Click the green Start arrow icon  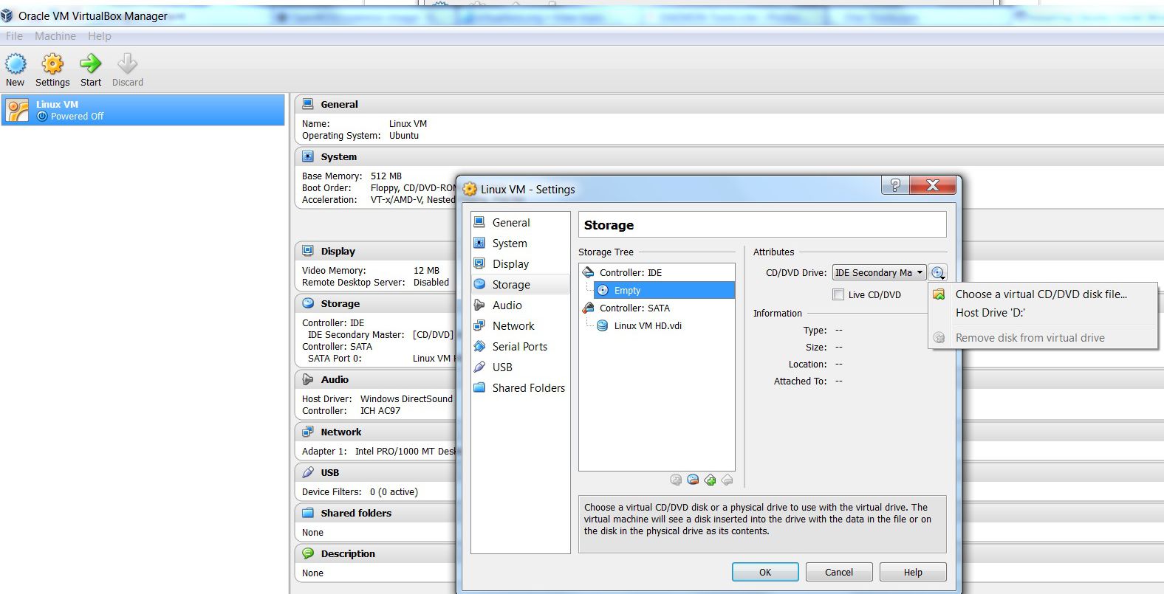point(91,64)
